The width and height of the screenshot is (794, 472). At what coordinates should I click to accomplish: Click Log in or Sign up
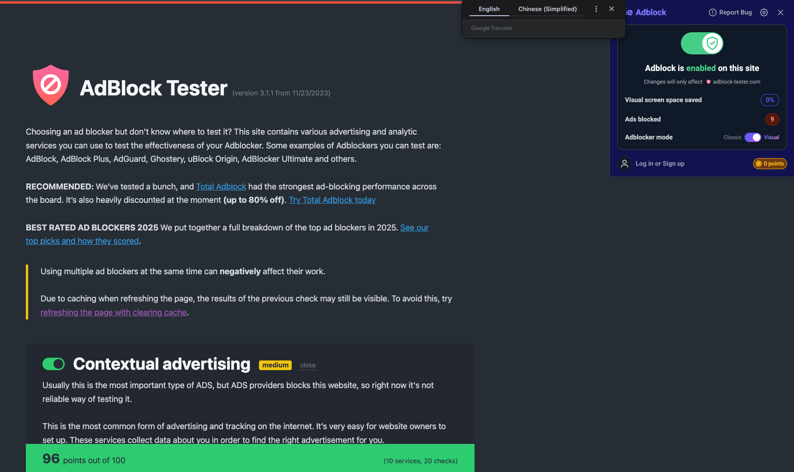click(660, 164)
